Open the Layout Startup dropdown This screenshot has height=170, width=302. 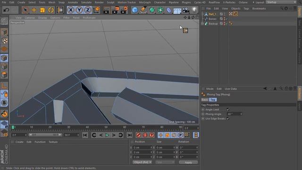coord(281,2)
